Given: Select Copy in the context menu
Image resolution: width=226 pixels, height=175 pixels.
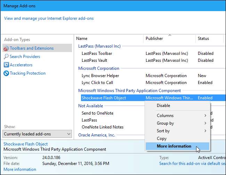Looking at the screenshot, I should [162, 139].
